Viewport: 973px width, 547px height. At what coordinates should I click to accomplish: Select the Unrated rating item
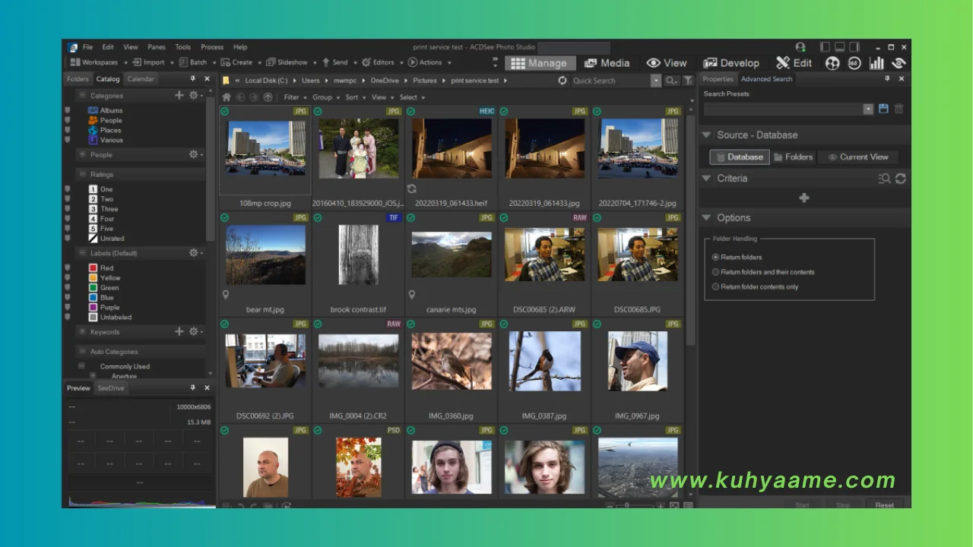click(x=106, y=239)
